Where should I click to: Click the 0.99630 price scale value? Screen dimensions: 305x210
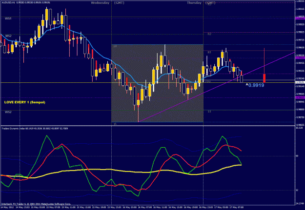(300, 48)
